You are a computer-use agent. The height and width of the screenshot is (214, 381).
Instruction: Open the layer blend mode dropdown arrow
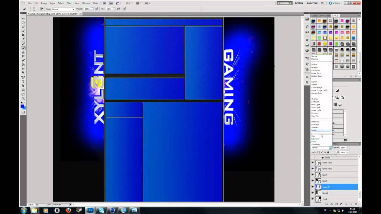coord(330,148)
